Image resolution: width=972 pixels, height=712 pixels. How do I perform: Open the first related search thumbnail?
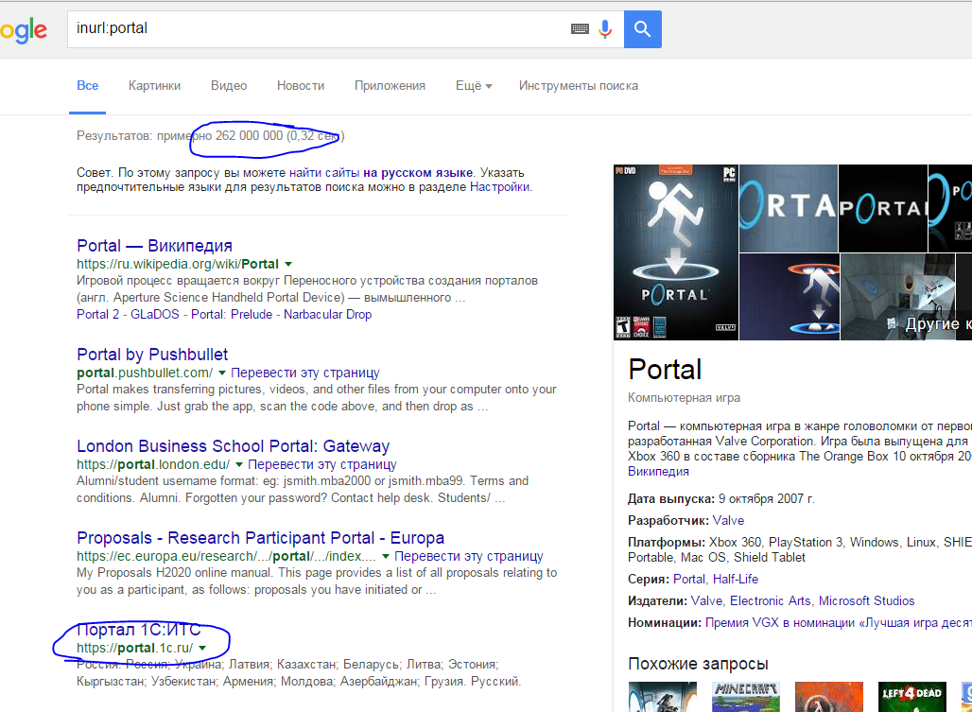point(663,697)
